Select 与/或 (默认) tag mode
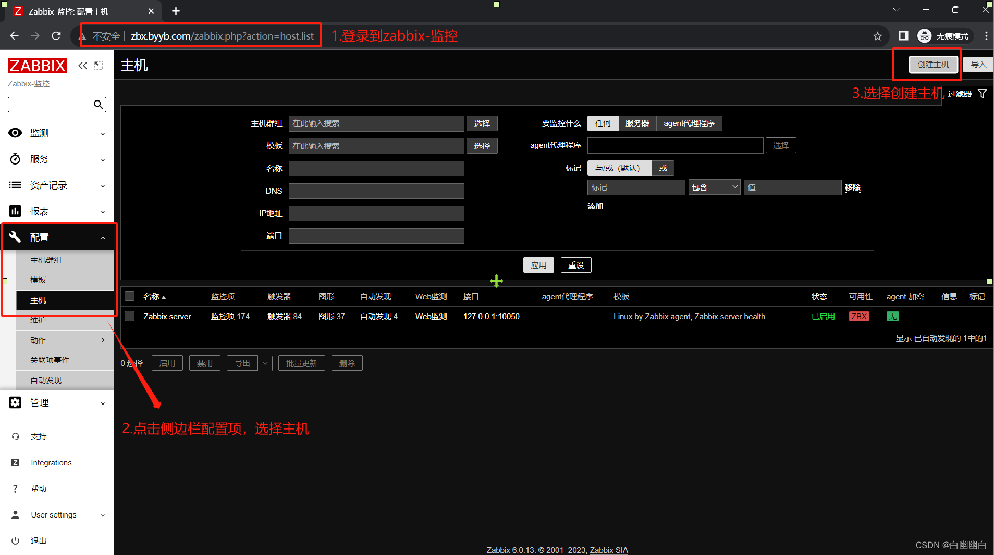Viewport: 994px width, 555px height. (x=619, y=168)
